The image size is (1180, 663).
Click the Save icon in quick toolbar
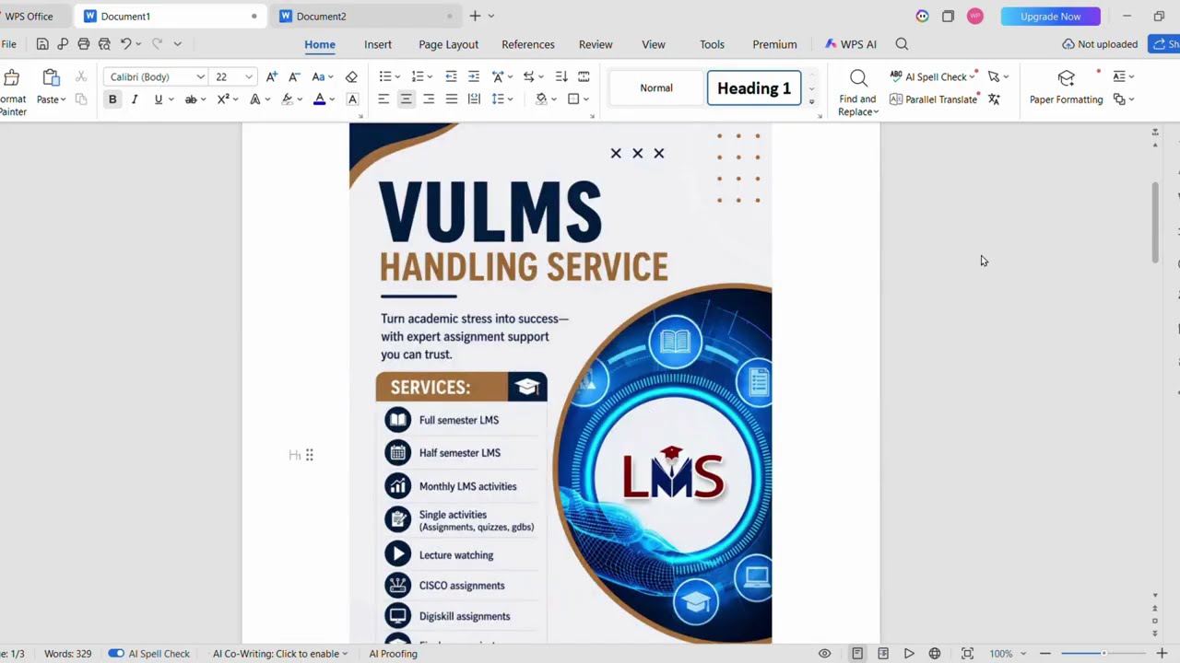pos(42,43)
